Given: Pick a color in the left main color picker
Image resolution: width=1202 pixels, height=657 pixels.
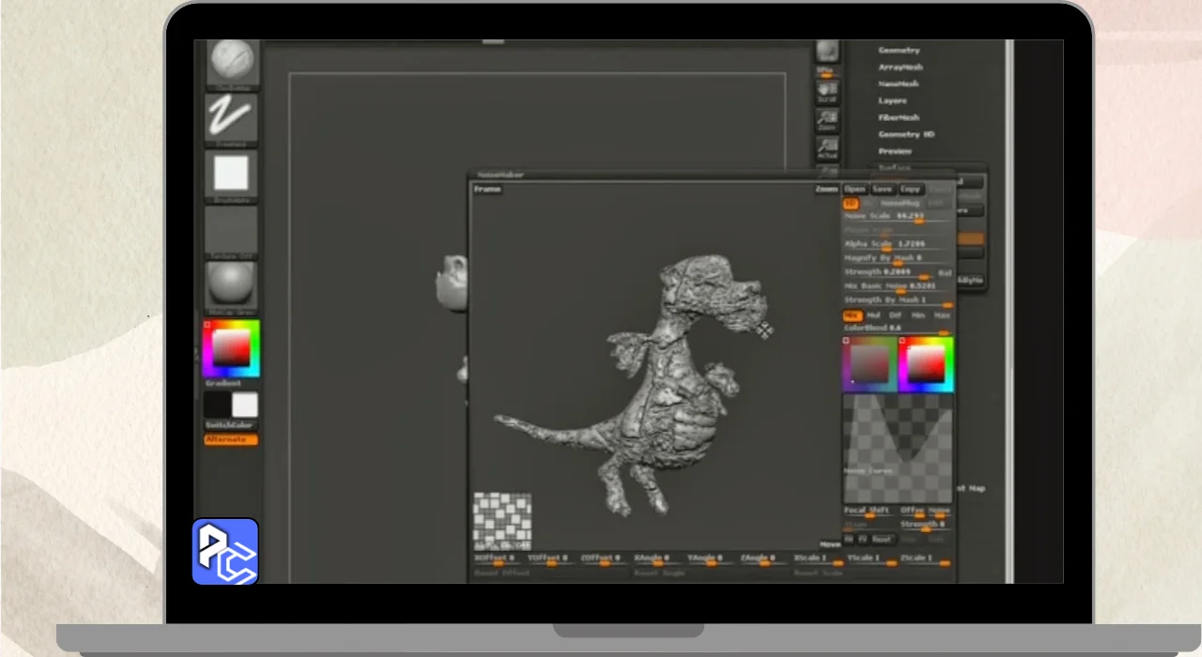Looking at the screenshot, I should click(231, 348).
